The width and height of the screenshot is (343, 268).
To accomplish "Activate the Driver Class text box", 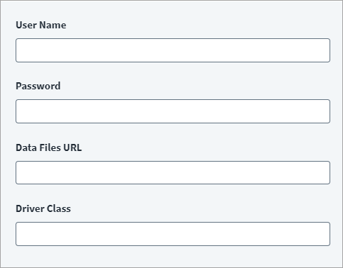I will click(x=173, y=234).
